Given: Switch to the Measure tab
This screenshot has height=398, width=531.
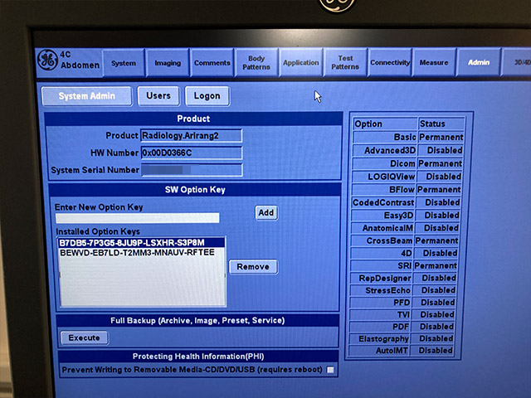Looking at the screenshot, I should (x=434, y=63).
